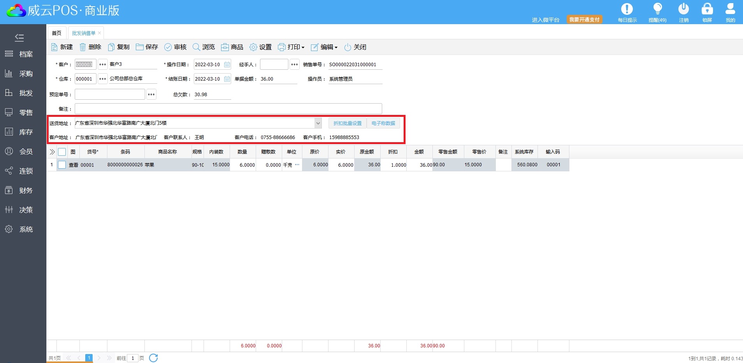Toggle the select-all checkbox in table header

62,152
